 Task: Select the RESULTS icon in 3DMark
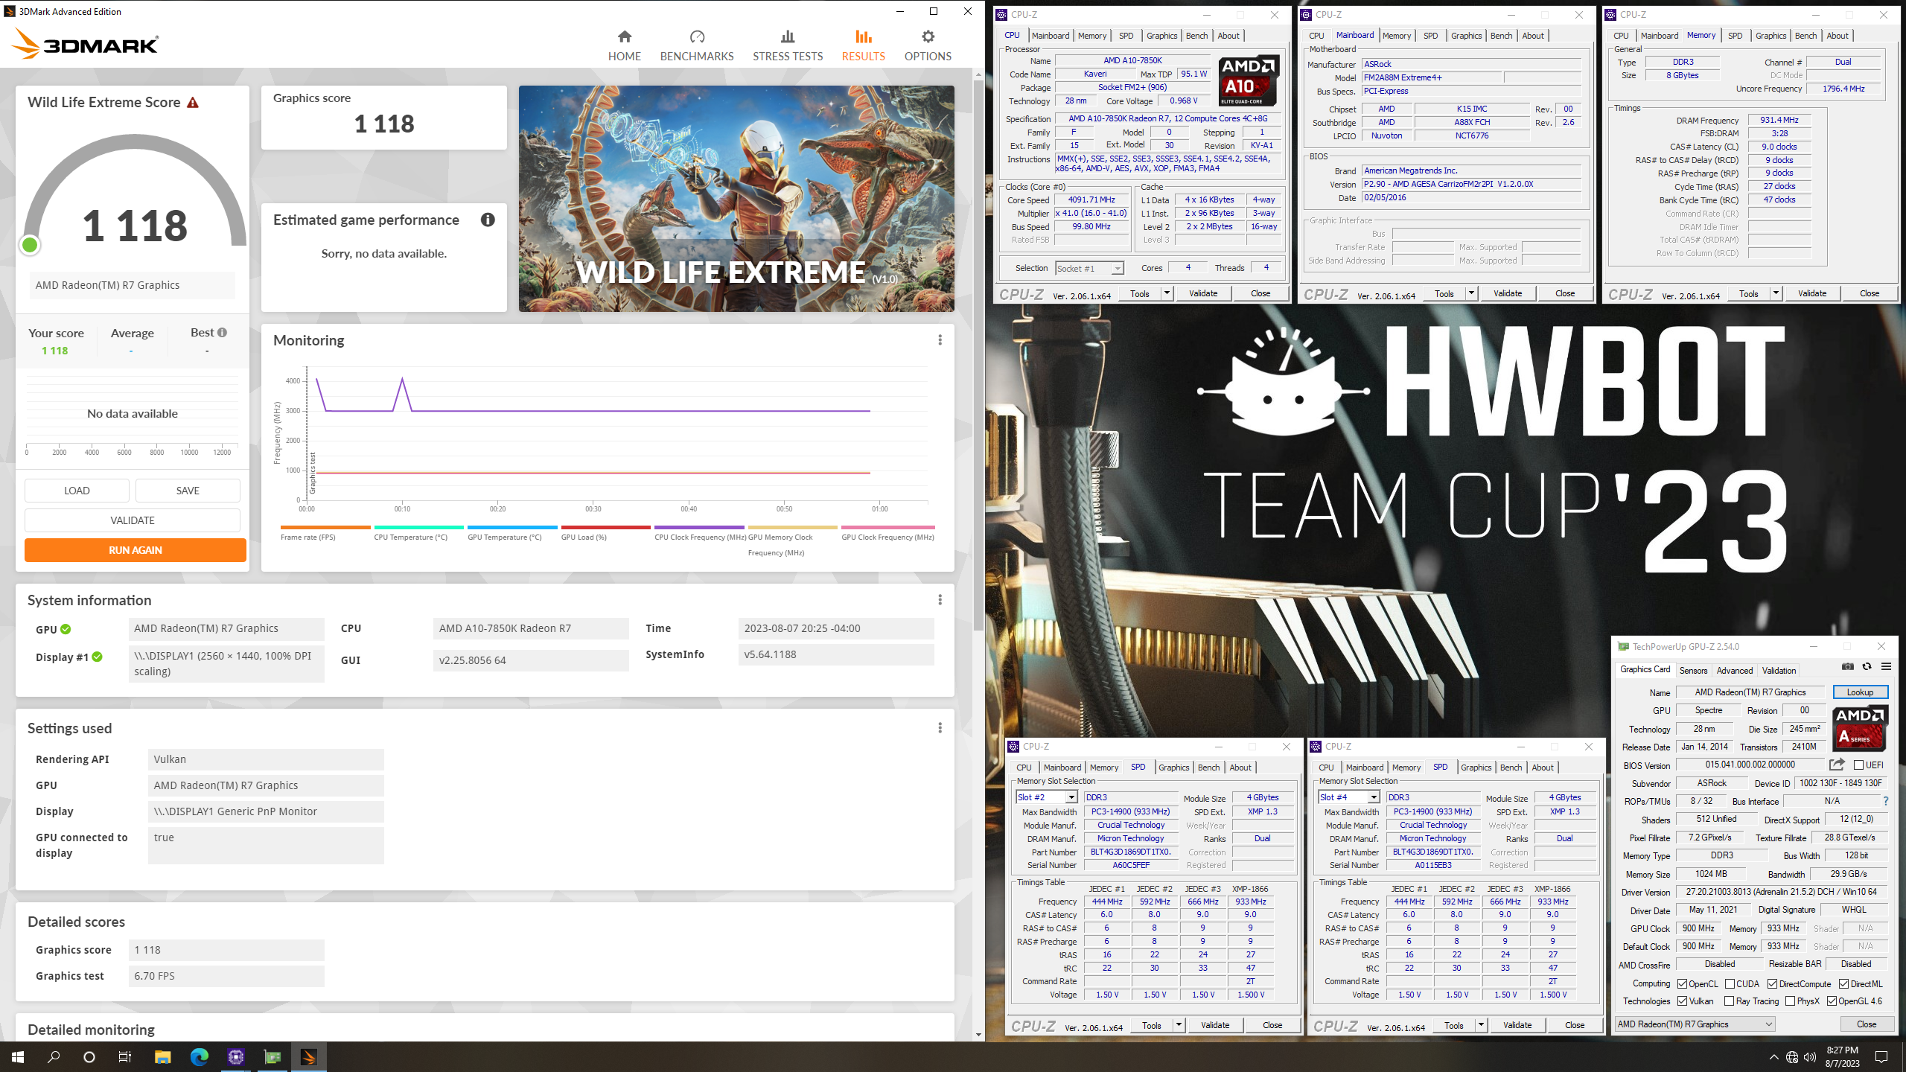863,36
